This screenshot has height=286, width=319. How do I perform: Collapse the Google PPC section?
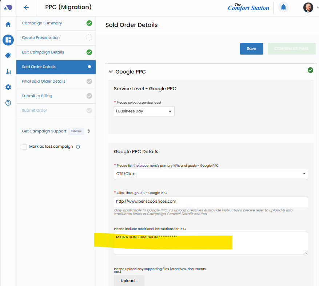(111, 72)
